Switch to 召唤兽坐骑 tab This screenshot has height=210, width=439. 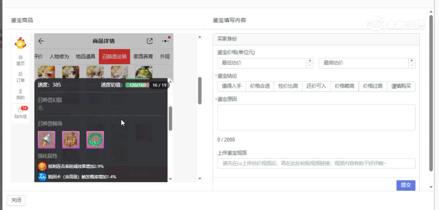point(115,57)
